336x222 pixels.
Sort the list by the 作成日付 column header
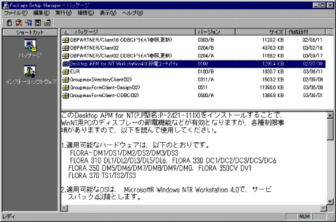click(305, 32)
